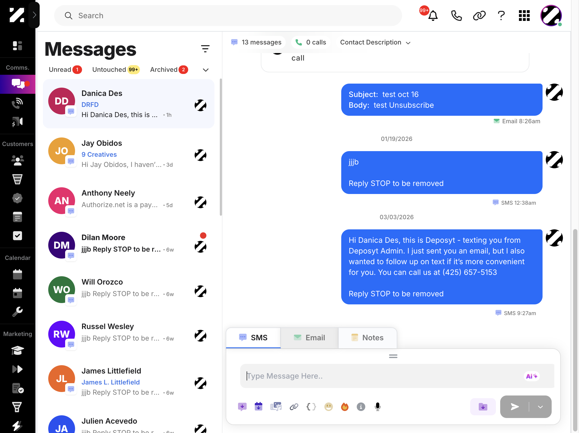Open the pipeline funnel icon under Customers

[17, 179]
